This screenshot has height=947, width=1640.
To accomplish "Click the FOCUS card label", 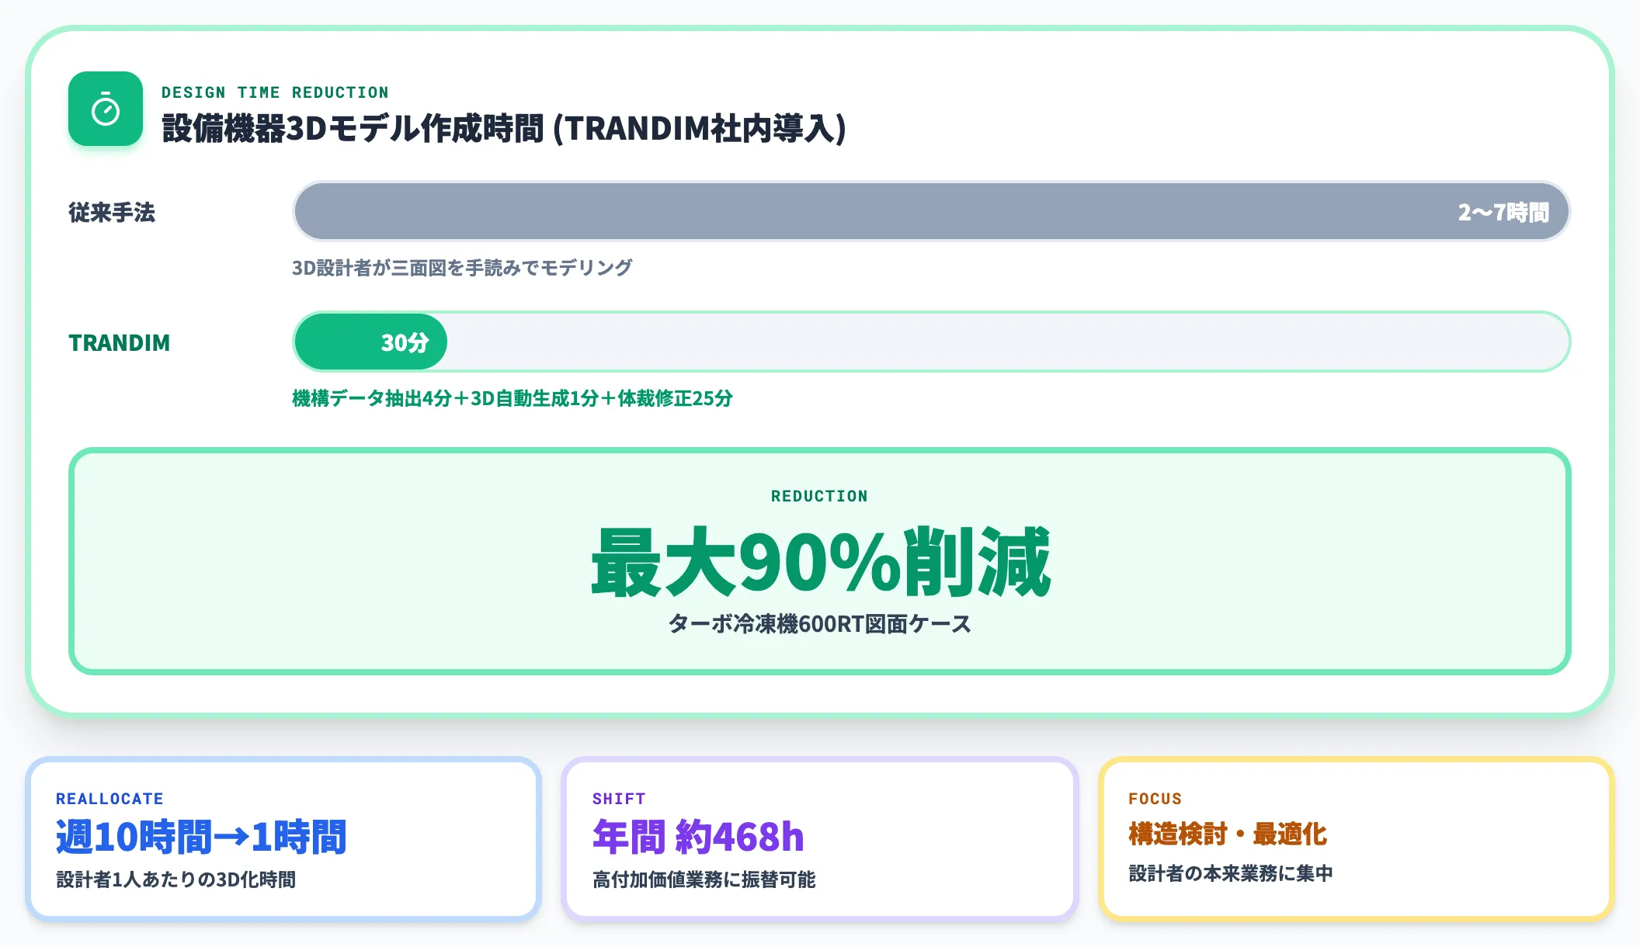I will point(1155,799).
